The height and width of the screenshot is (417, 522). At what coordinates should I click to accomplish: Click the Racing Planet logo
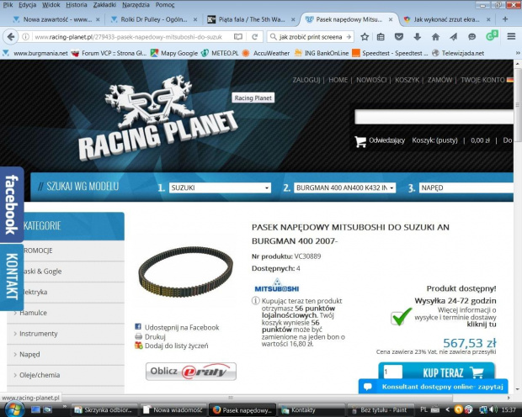tap(158, 118)
